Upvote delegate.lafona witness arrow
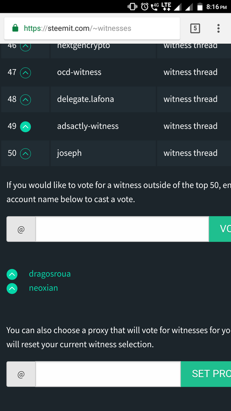 point(25,100)
